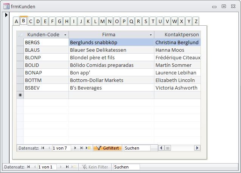Click the Suchen search box in subform
This screenshot has height=173, width=241.
pyautogui.click(x=137, y=148)
